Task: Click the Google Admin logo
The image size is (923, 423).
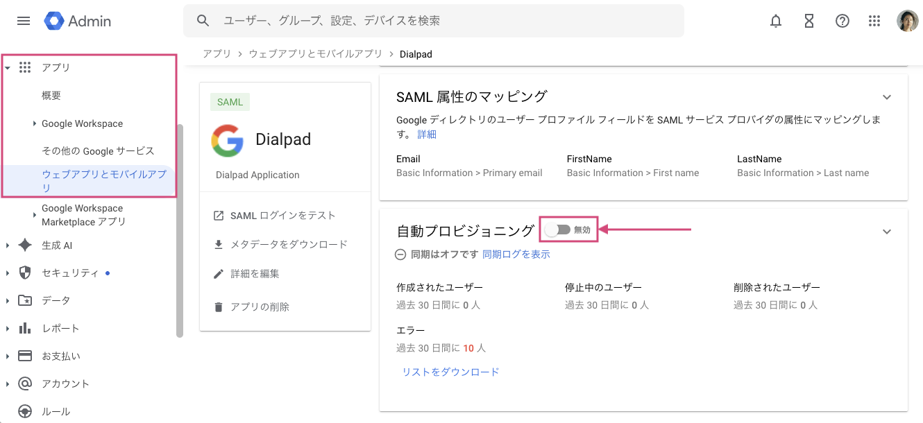Action: pos(78,21)
